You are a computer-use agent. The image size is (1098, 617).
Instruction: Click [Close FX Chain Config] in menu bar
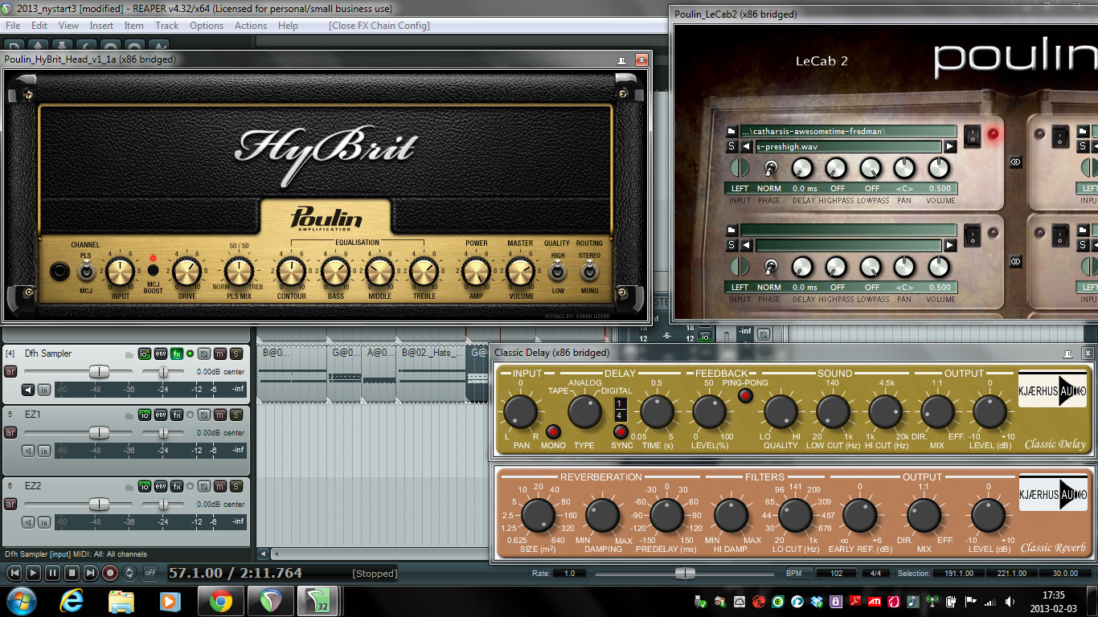pos(379,26)
